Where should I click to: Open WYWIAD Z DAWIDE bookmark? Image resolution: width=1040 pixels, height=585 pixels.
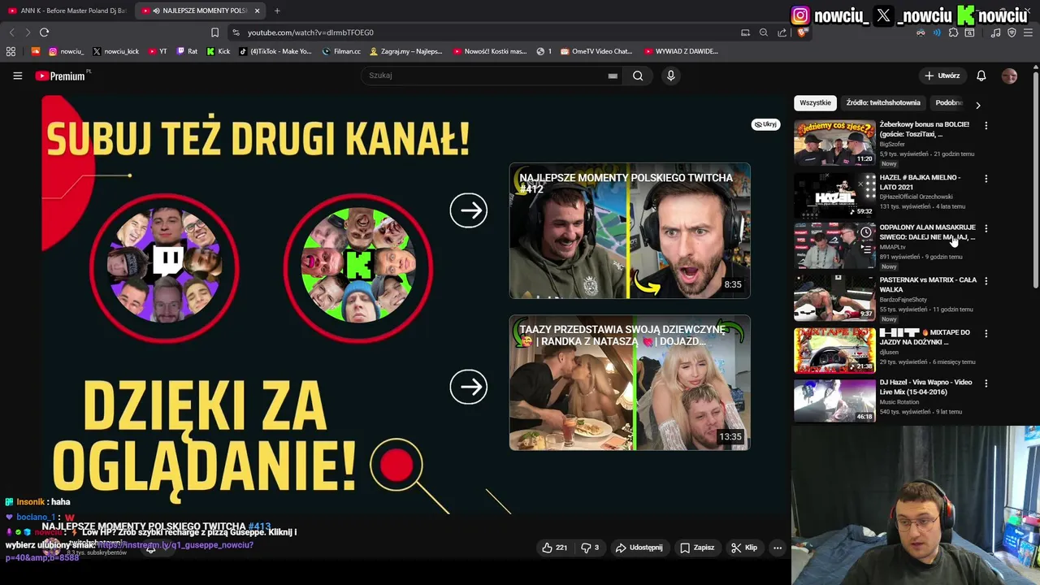[681, 51]
